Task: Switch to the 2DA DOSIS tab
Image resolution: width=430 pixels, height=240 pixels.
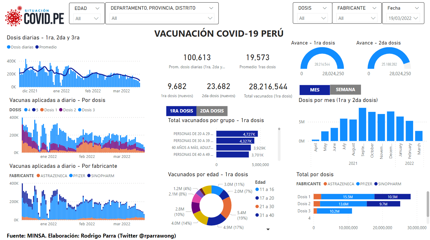Action: (x=212, y=111)
